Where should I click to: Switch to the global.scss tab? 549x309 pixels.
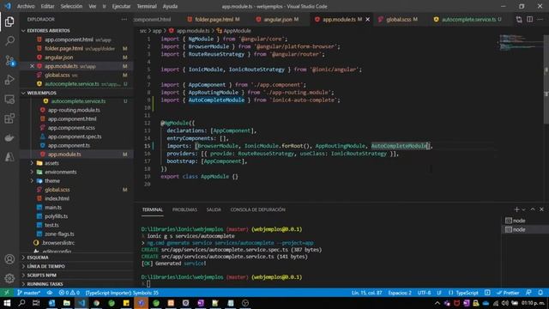(398, 20)
